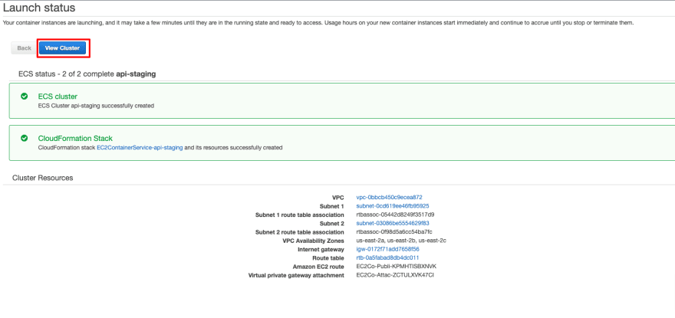Open the Route table link rtb-0a5fabad8db4dc011
This screenshot has height=318, width=675.
pyautogui.click(x=387, y=257)
